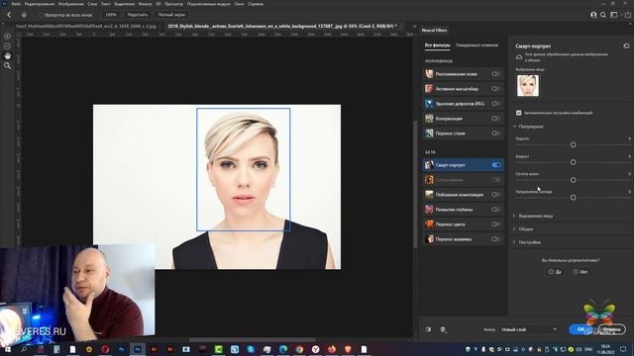Select the zoom-out tool with minus sign
The height and width of the screenshot is (356, 634).
coord(7,45)
